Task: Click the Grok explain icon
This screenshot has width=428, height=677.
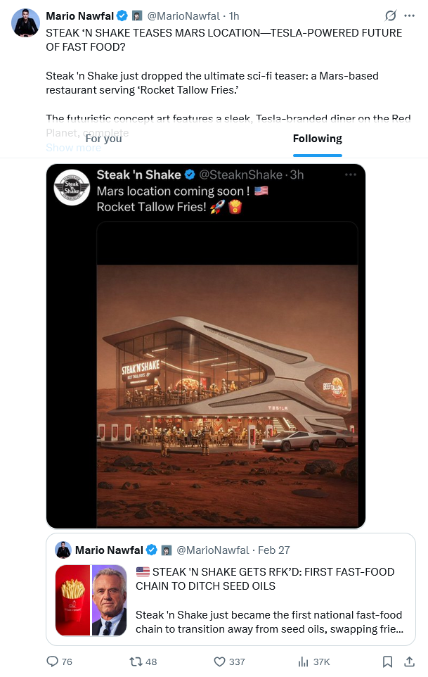Action: point(391,15)
